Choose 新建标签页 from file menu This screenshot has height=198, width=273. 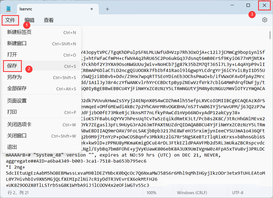coord(42,32)
